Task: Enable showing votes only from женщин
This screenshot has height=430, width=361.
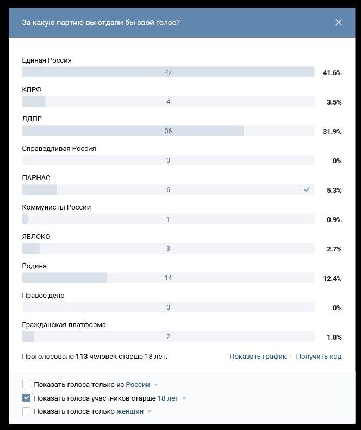Action: coord(26,411)
